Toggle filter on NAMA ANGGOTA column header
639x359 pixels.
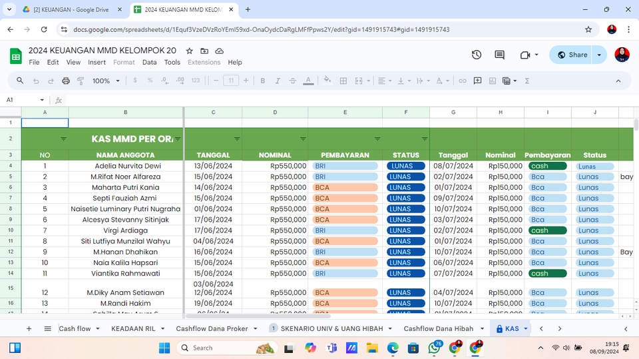coord(178,139)
